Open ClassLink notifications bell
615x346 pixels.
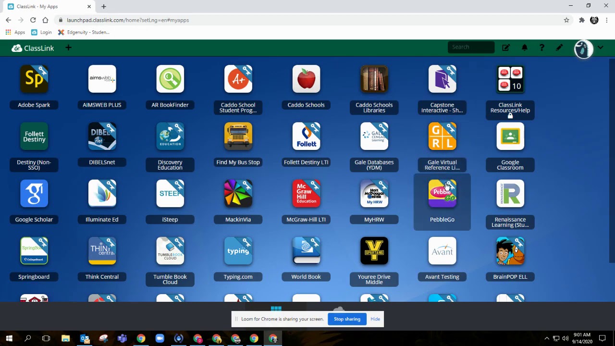tap(524, 48)
